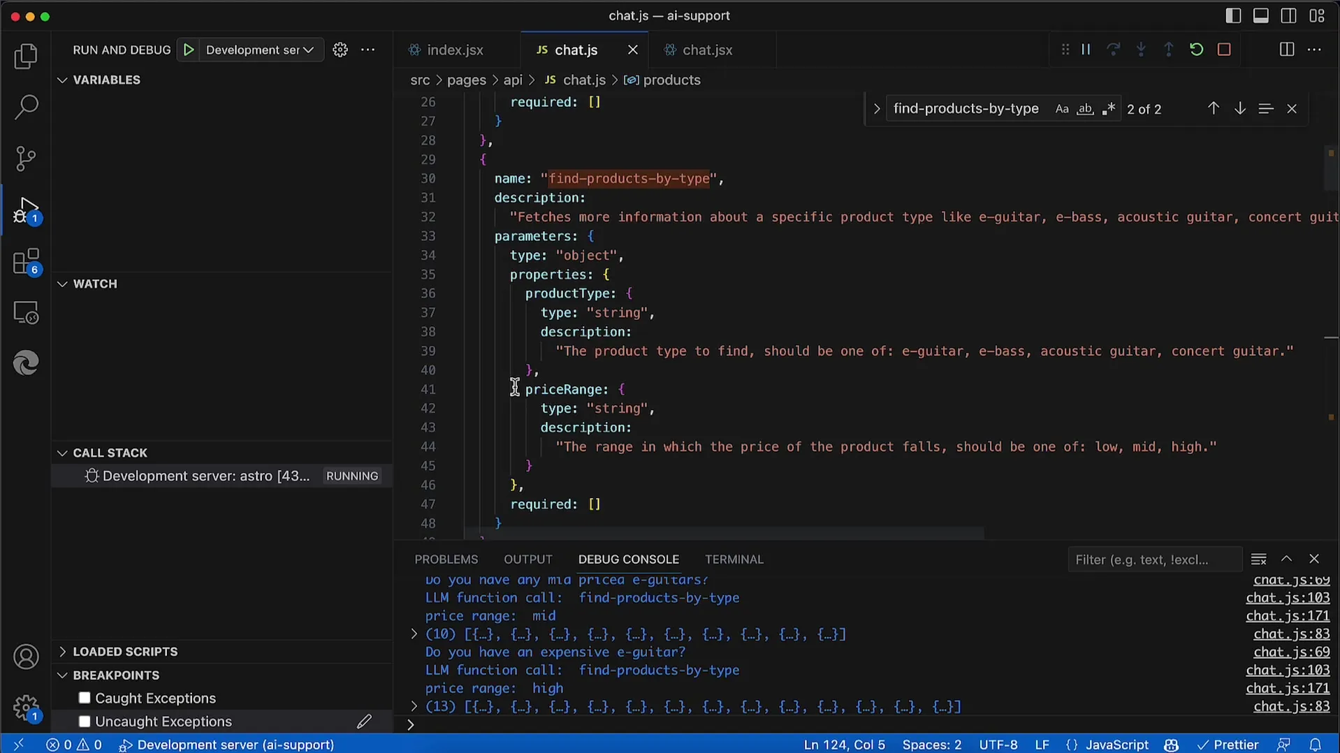Open Manage gear in activity bar
Image resolution: width=1340 pixels, height=753 pixels.
point(26,708)
